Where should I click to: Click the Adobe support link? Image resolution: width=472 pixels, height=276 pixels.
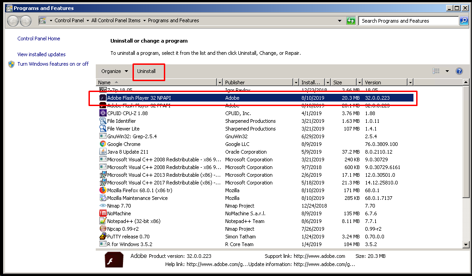point(320,256)
